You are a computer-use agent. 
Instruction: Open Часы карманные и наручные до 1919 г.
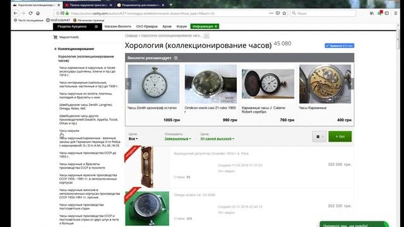(88, 71)
